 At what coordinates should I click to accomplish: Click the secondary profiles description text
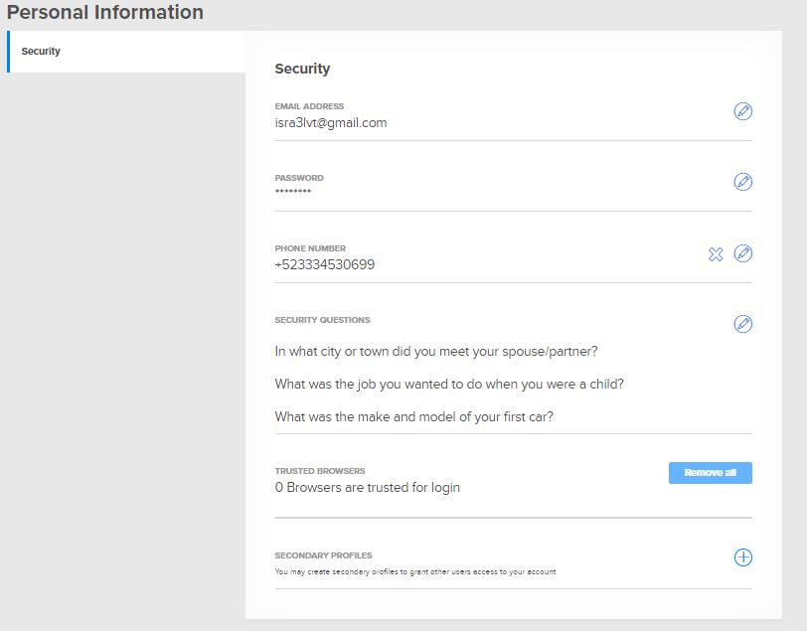click(x=415, y=572)
